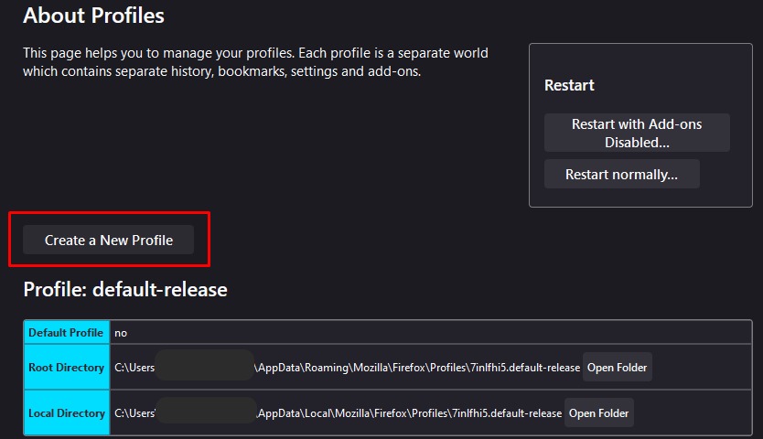Click the Default Profile label cell
The width and height of the screenshot is (763, 439).
point(65,333)
